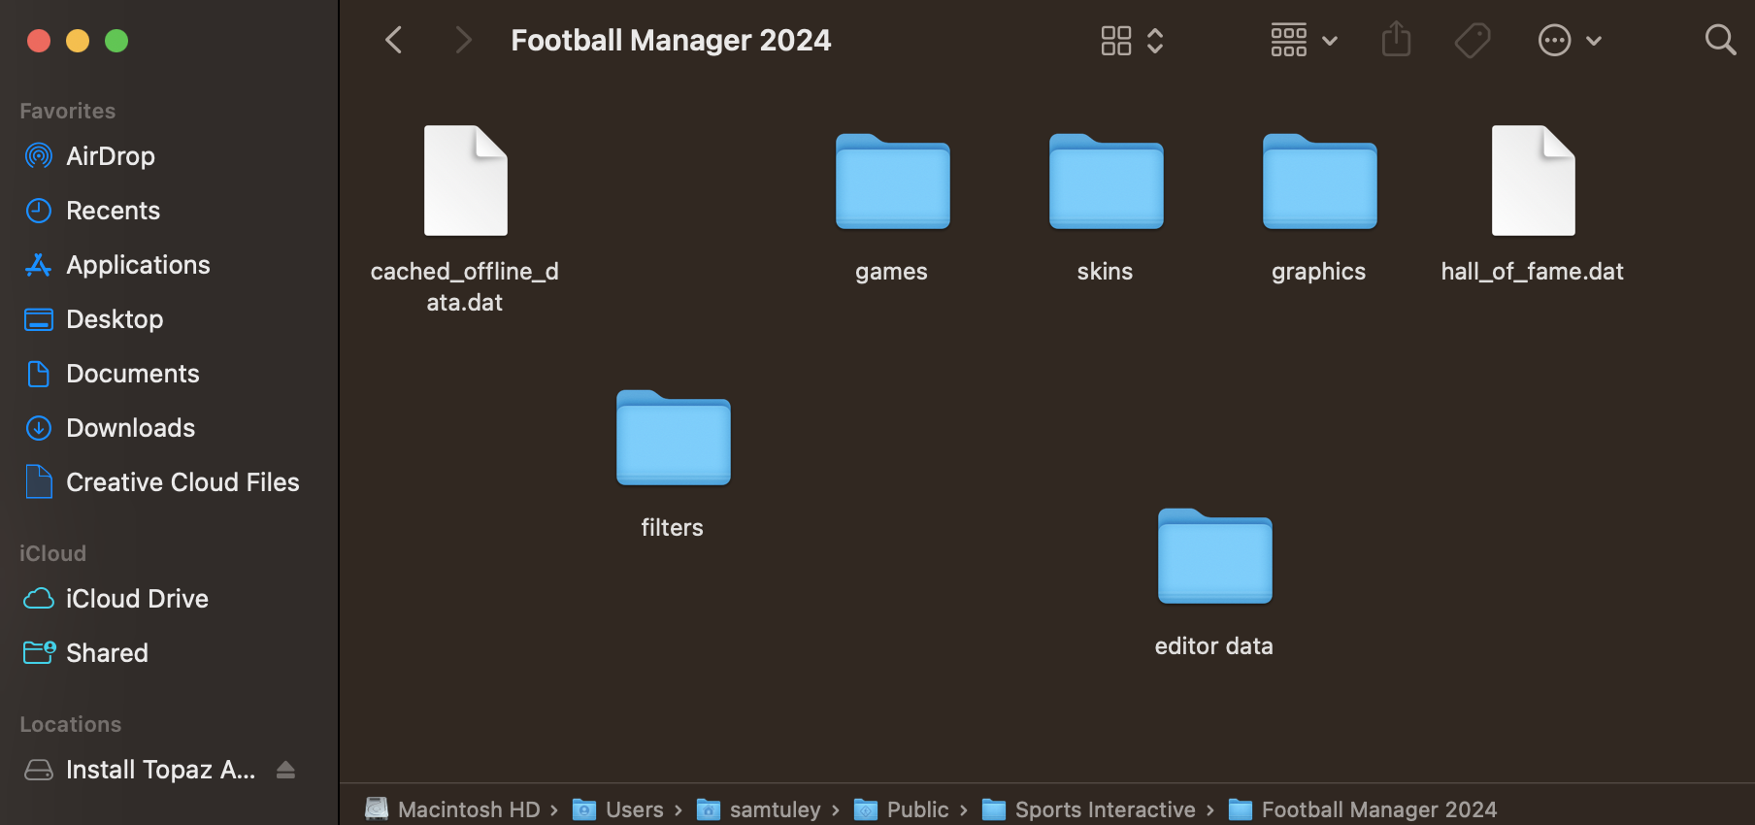Jump to Sports Interactive in path bar
Viewport: 1755px width, 825px height.
1089,809
